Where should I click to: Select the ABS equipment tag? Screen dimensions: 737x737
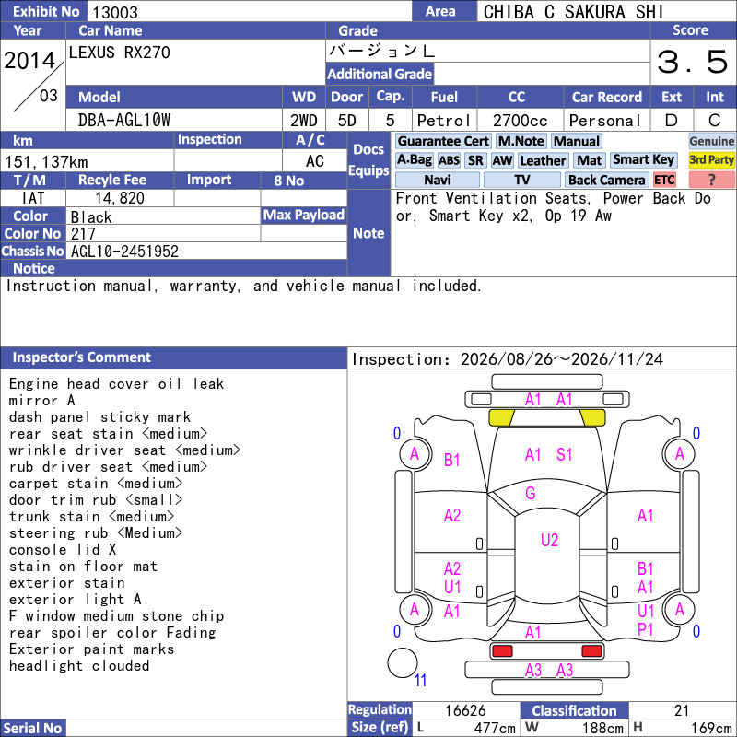449,160
